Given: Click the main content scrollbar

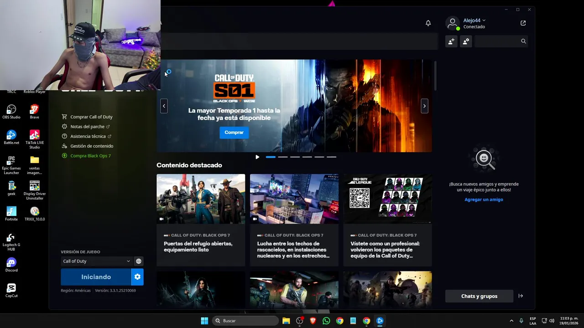Looking at the screenshot, I should (x=436, y=75).
